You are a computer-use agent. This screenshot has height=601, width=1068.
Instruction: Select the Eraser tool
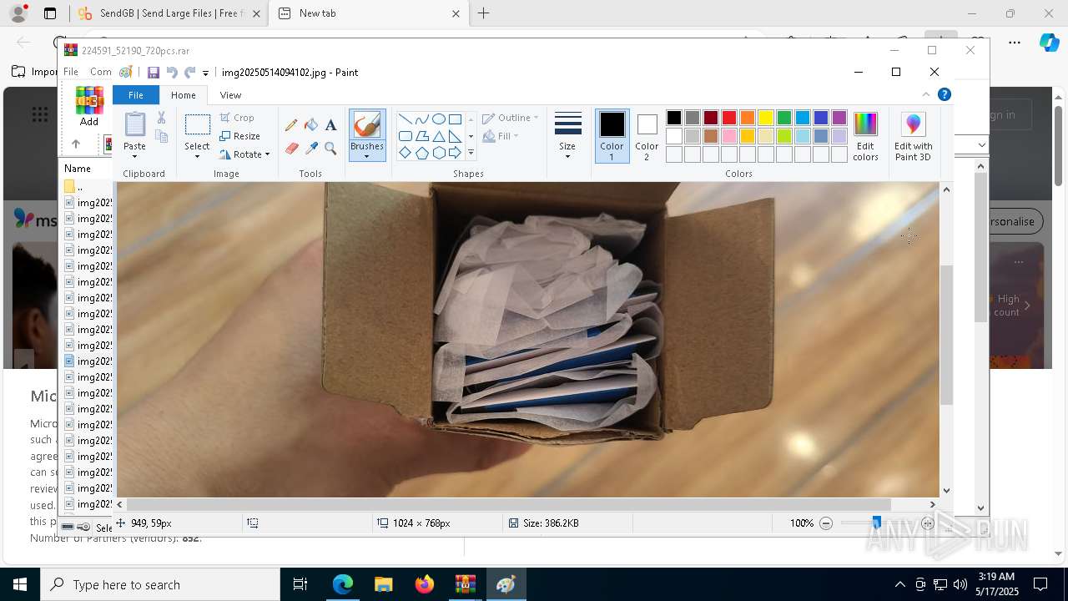coord(291,149)
